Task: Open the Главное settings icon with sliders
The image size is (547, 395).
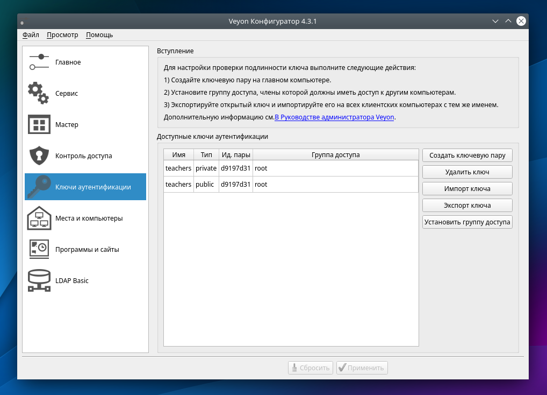Action: 39,62
